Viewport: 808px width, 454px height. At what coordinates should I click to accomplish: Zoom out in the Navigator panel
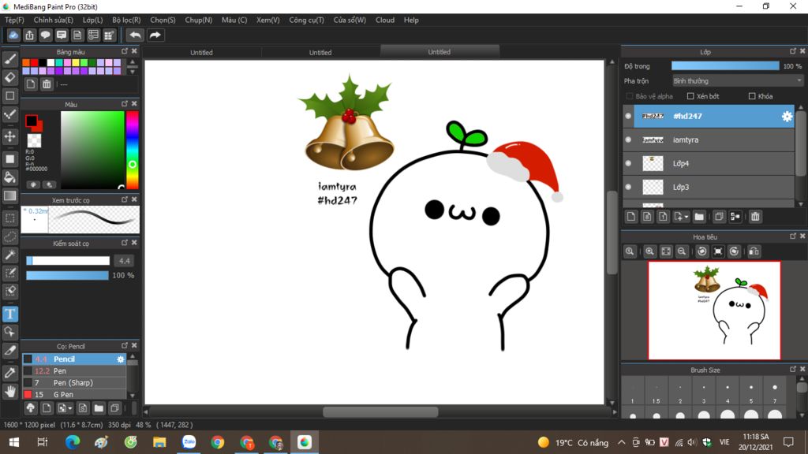[x=682, y=251]
